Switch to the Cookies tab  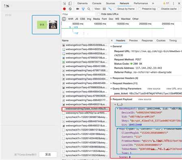[161, 40]
